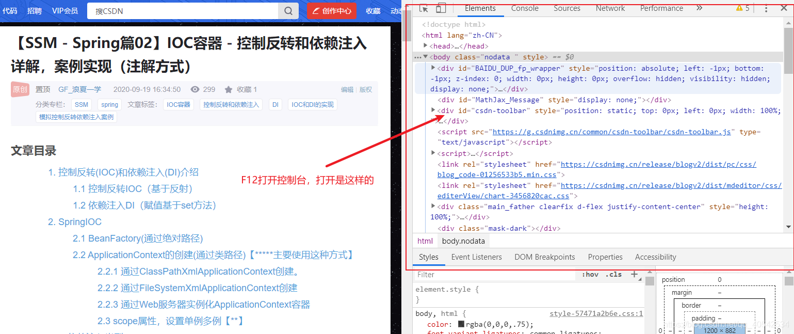794x334 pixels.
Task: Open the 招聘 nav link
Action: [x=35, y=11]
